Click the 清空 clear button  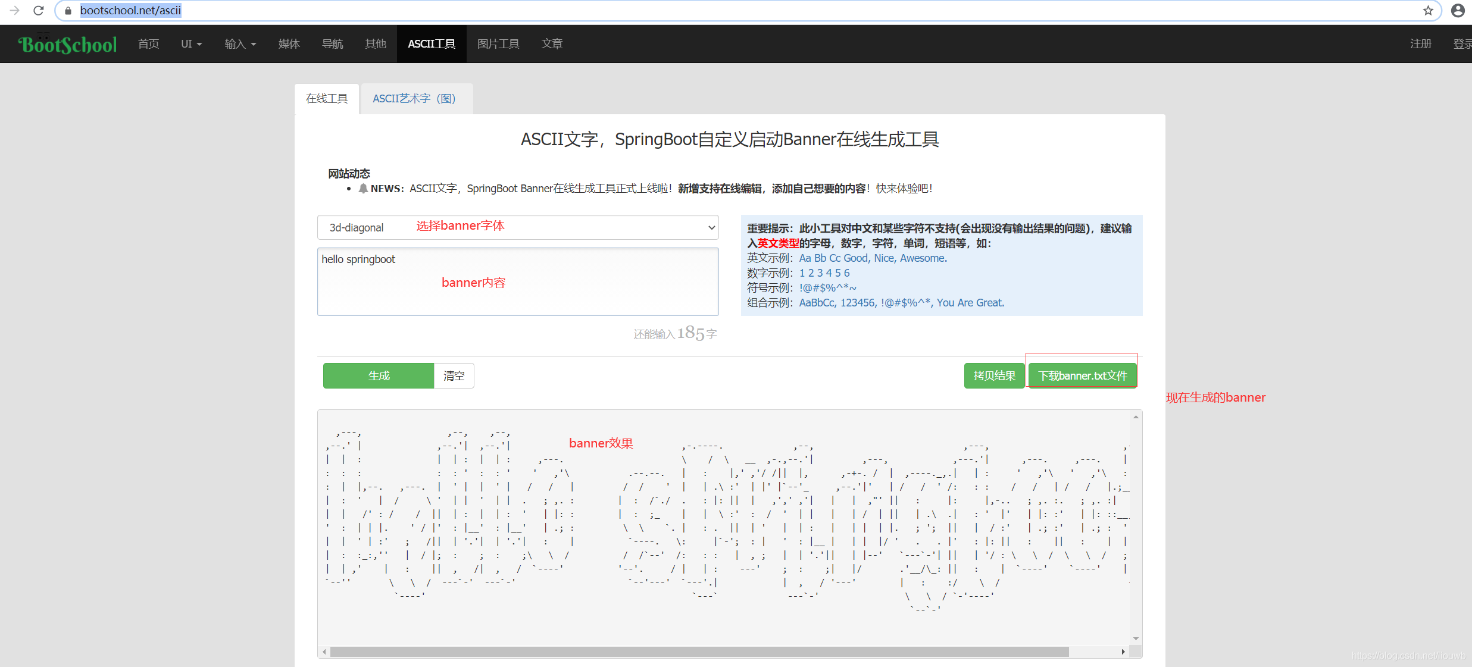[x=454, y=375]
